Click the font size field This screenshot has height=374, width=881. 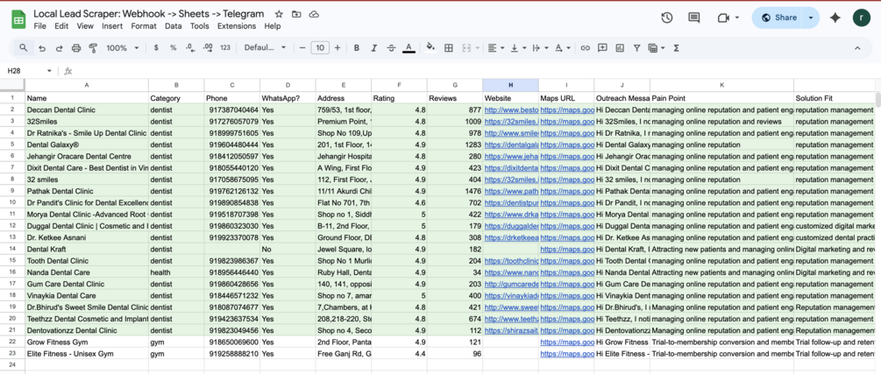320,48
